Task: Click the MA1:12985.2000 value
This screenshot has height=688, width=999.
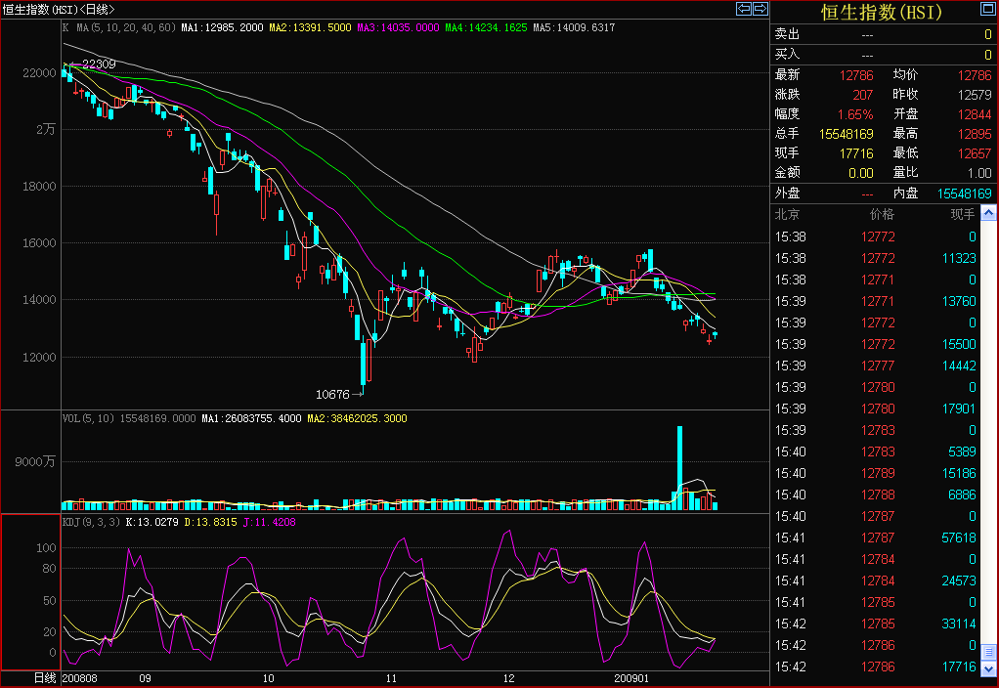Action: tap(222, 27)
